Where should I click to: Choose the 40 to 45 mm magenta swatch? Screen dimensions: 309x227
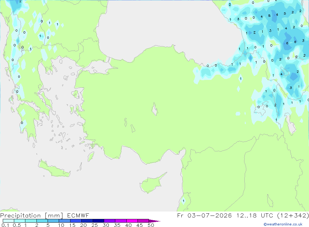coord(132,221)
